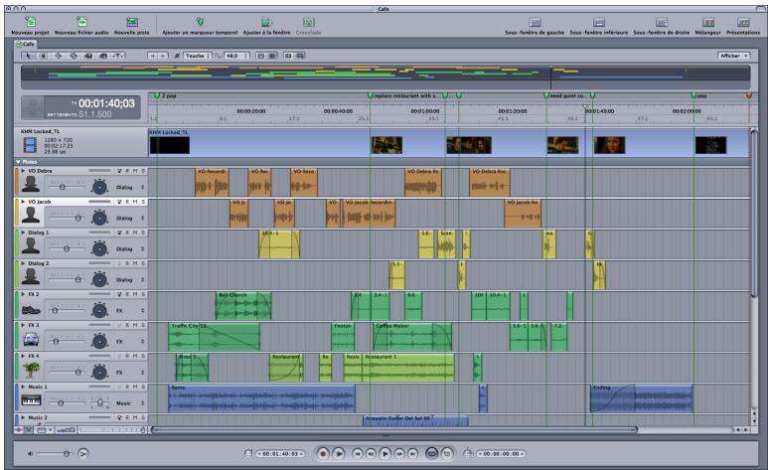The image size is (768, 470).
Task: Click the Dialog 1 track person icon
Action: tap(31, 245)
